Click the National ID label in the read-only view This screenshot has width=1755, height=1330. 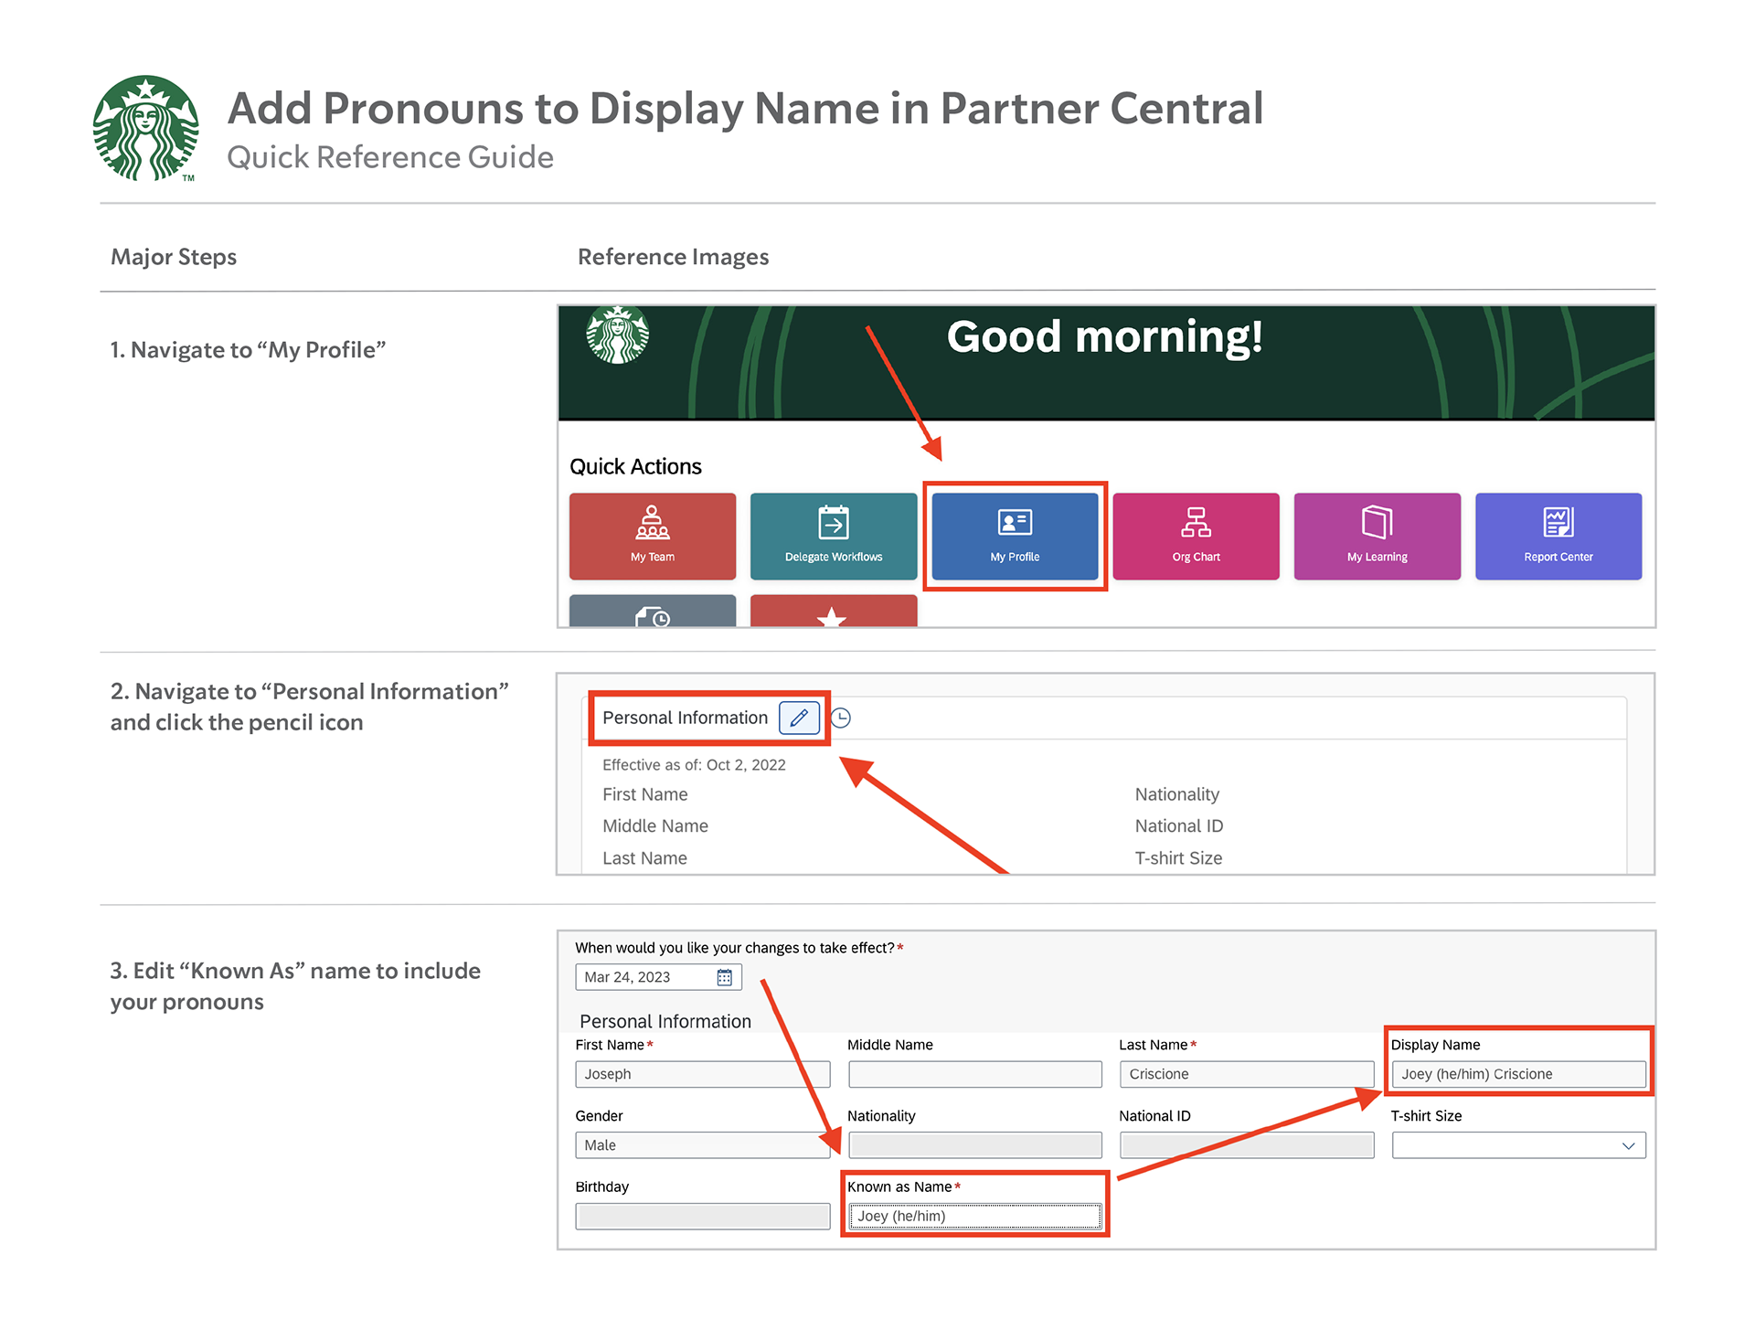point(1178,825)
